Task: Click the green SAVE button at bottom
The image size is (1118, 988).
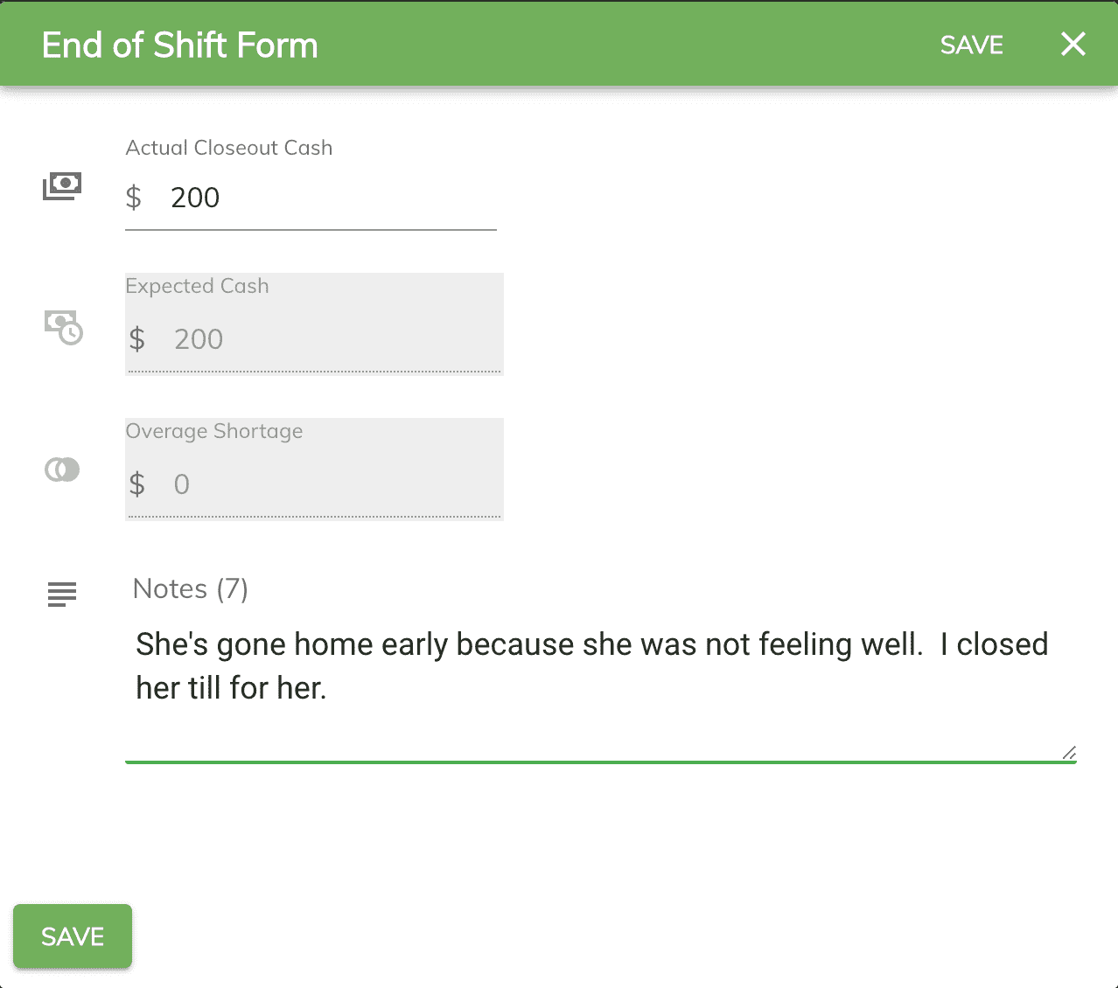Action: [73, 936]
